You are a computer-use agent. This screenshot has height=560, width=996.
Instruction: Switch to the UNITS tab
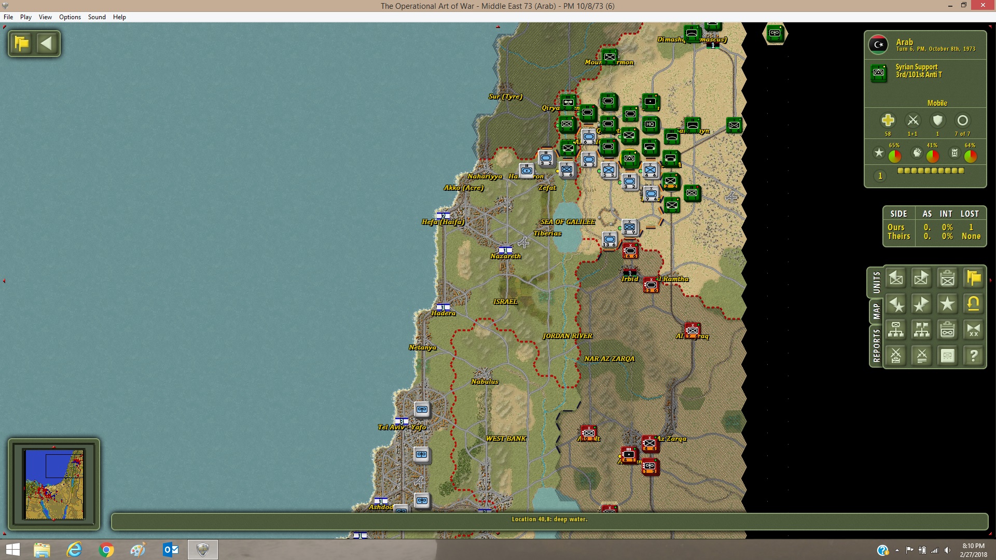click(x=876, y=283)
